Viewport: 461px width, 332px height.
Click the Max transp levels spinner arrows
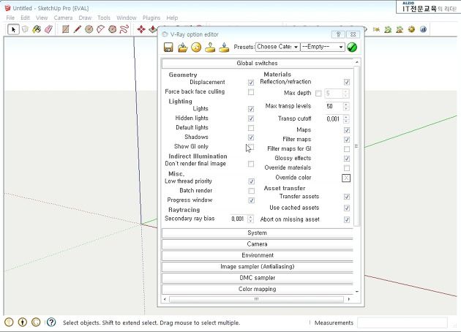[x=346, y=106]
